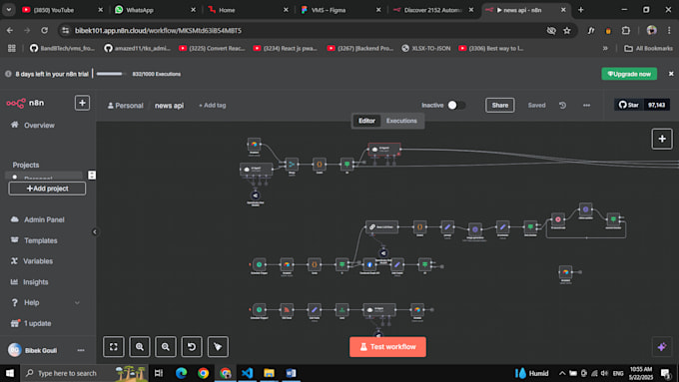Open the Edit Fields node after Facebook Graph API
Image resolution: width=679 pixels, height=382 pixels.
[397, 264]
